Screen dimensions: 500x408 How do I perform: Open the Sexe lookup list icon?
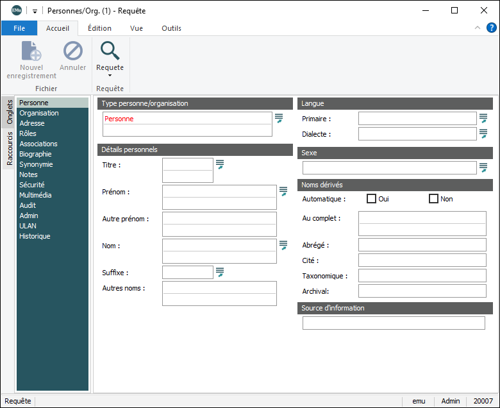[483, 167]
